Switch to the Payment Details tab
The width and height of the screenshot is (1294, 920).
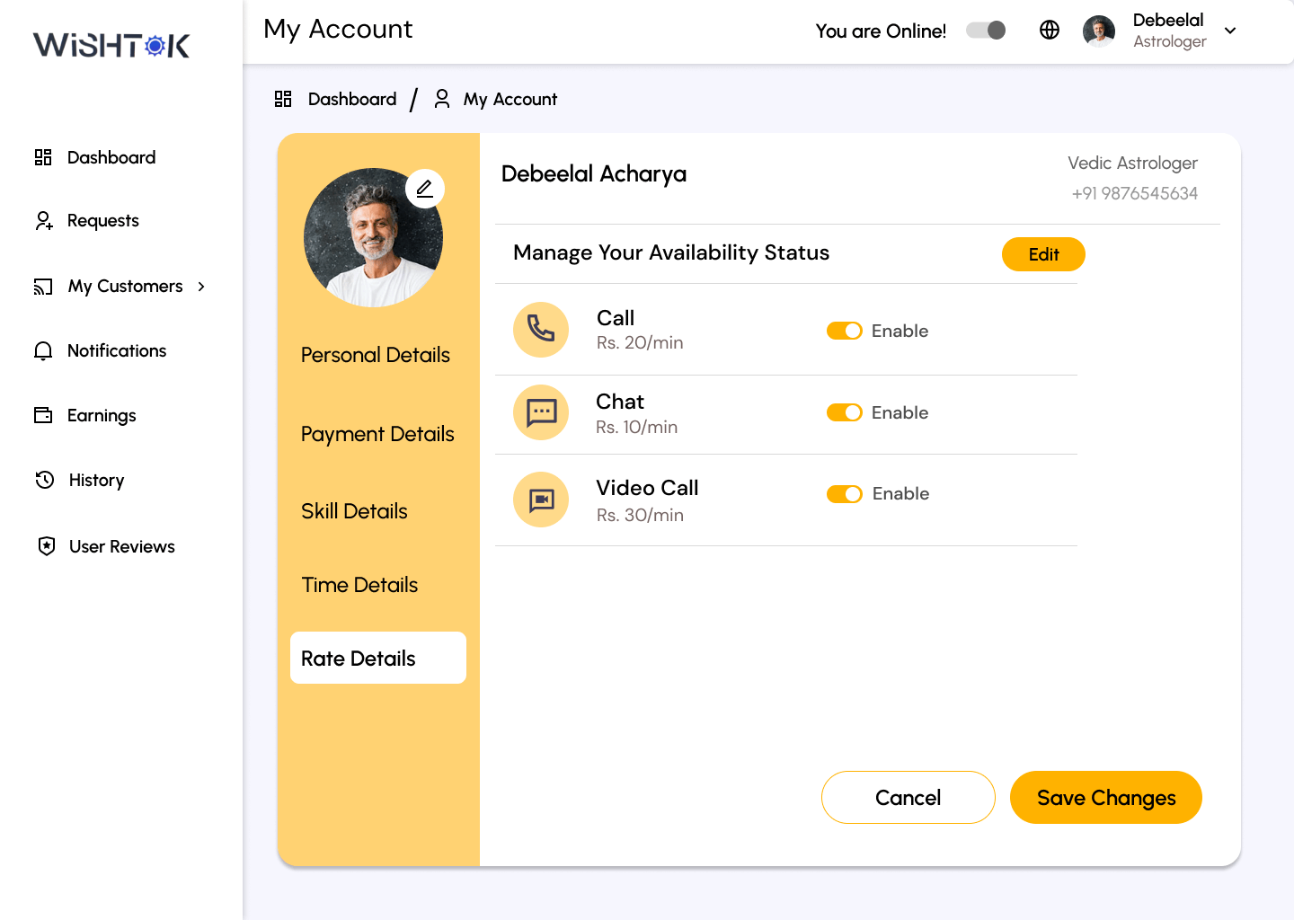click(377, 434)
